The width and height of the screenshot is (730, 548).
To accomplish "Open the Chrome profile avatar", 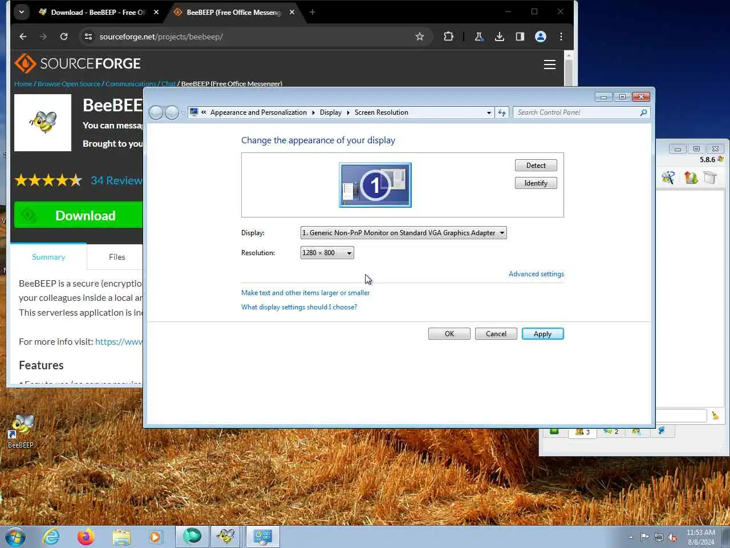I will [x=541, y=37].
